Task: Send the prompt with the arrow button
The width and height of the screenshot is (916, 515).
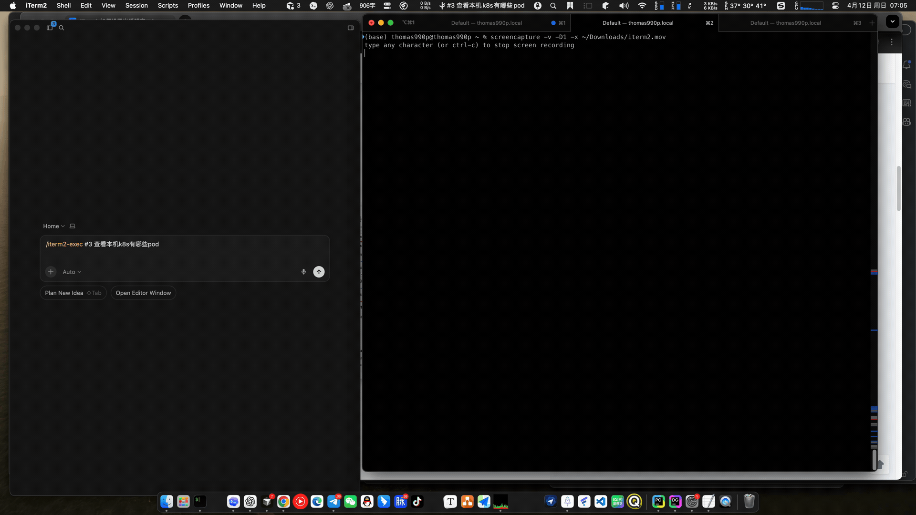Action: (319, 272)
